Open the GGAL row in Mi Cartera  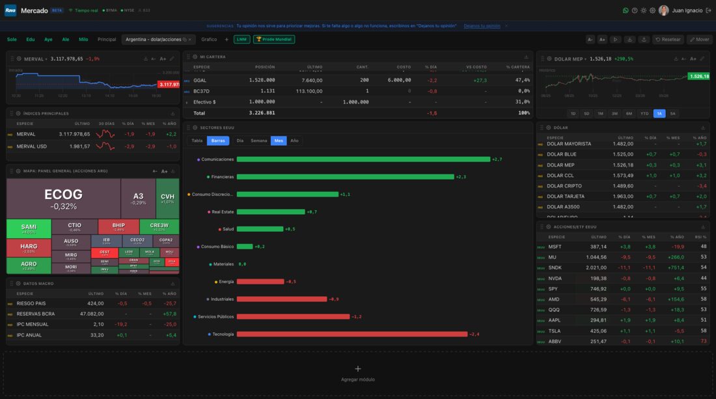pos(358,80)
